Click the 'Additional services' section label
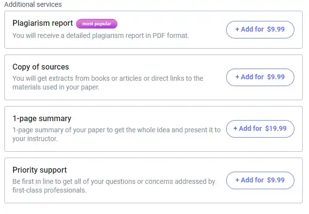The height and width of the screenshot is (214, 309). 33,4
